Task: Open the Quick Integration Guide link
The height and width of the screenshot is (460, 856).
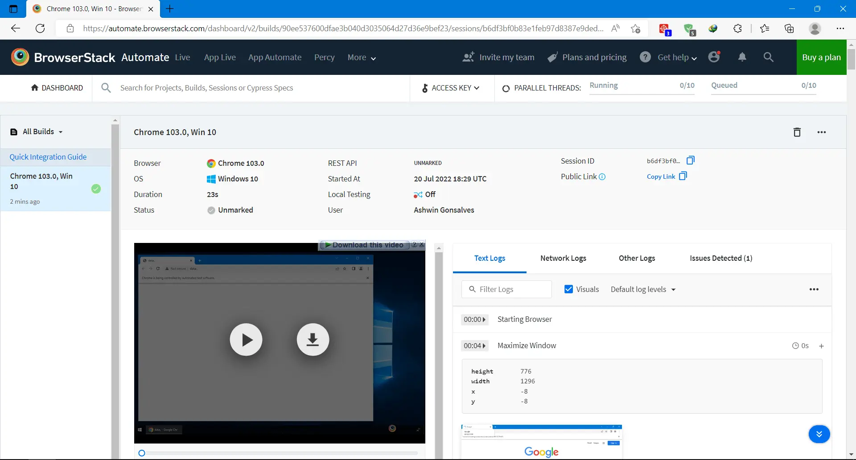Action: click(48, 157)
